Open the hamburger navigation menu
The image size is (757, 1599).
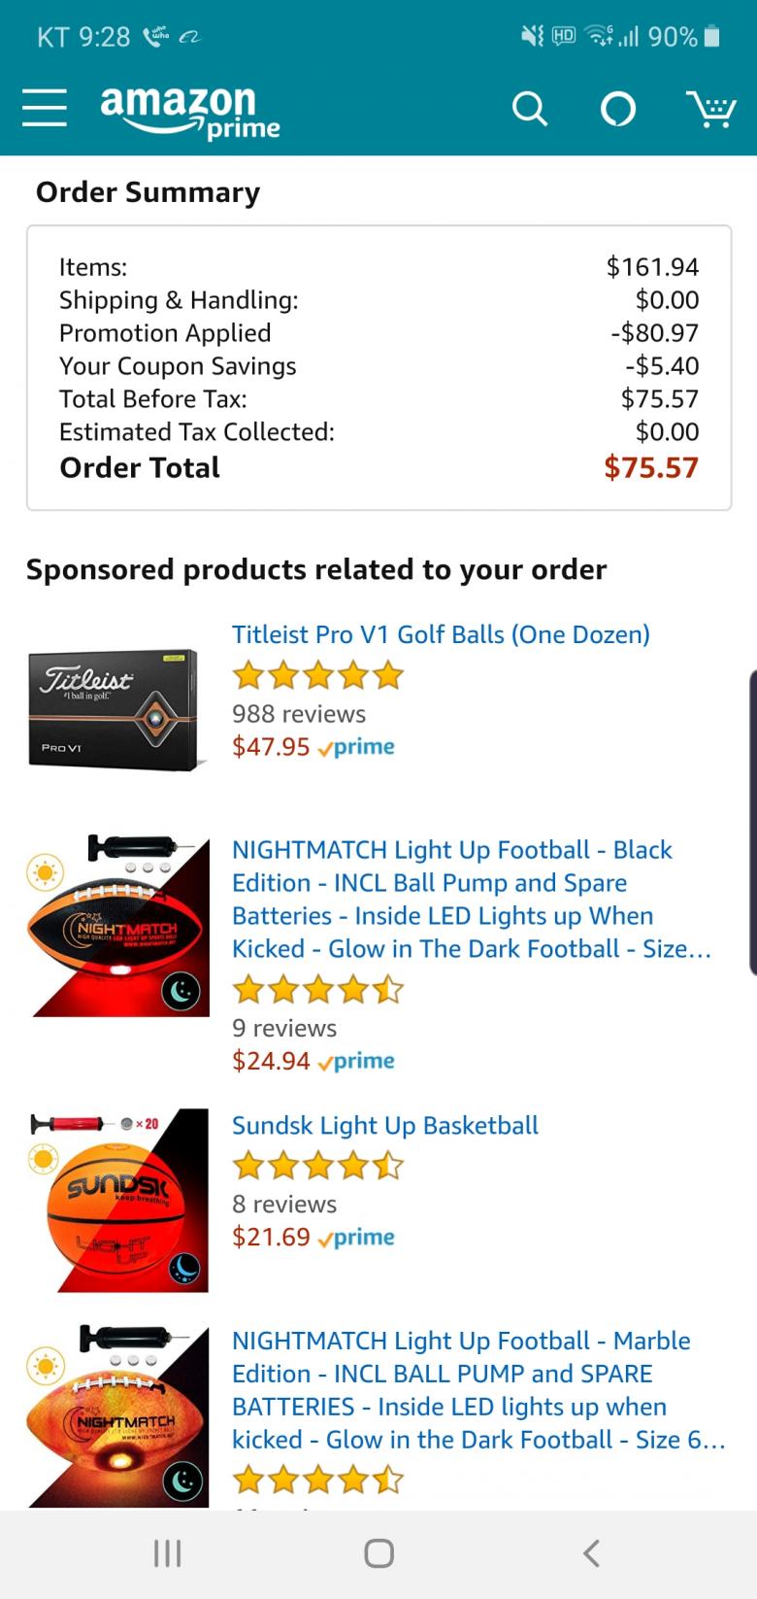pyautogui.click(x=45, y=108)
